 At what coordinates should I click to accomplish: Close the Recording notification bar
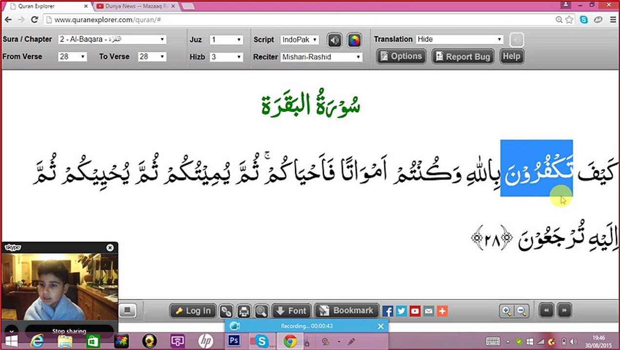pyautogui.click(x=381, y=326)
